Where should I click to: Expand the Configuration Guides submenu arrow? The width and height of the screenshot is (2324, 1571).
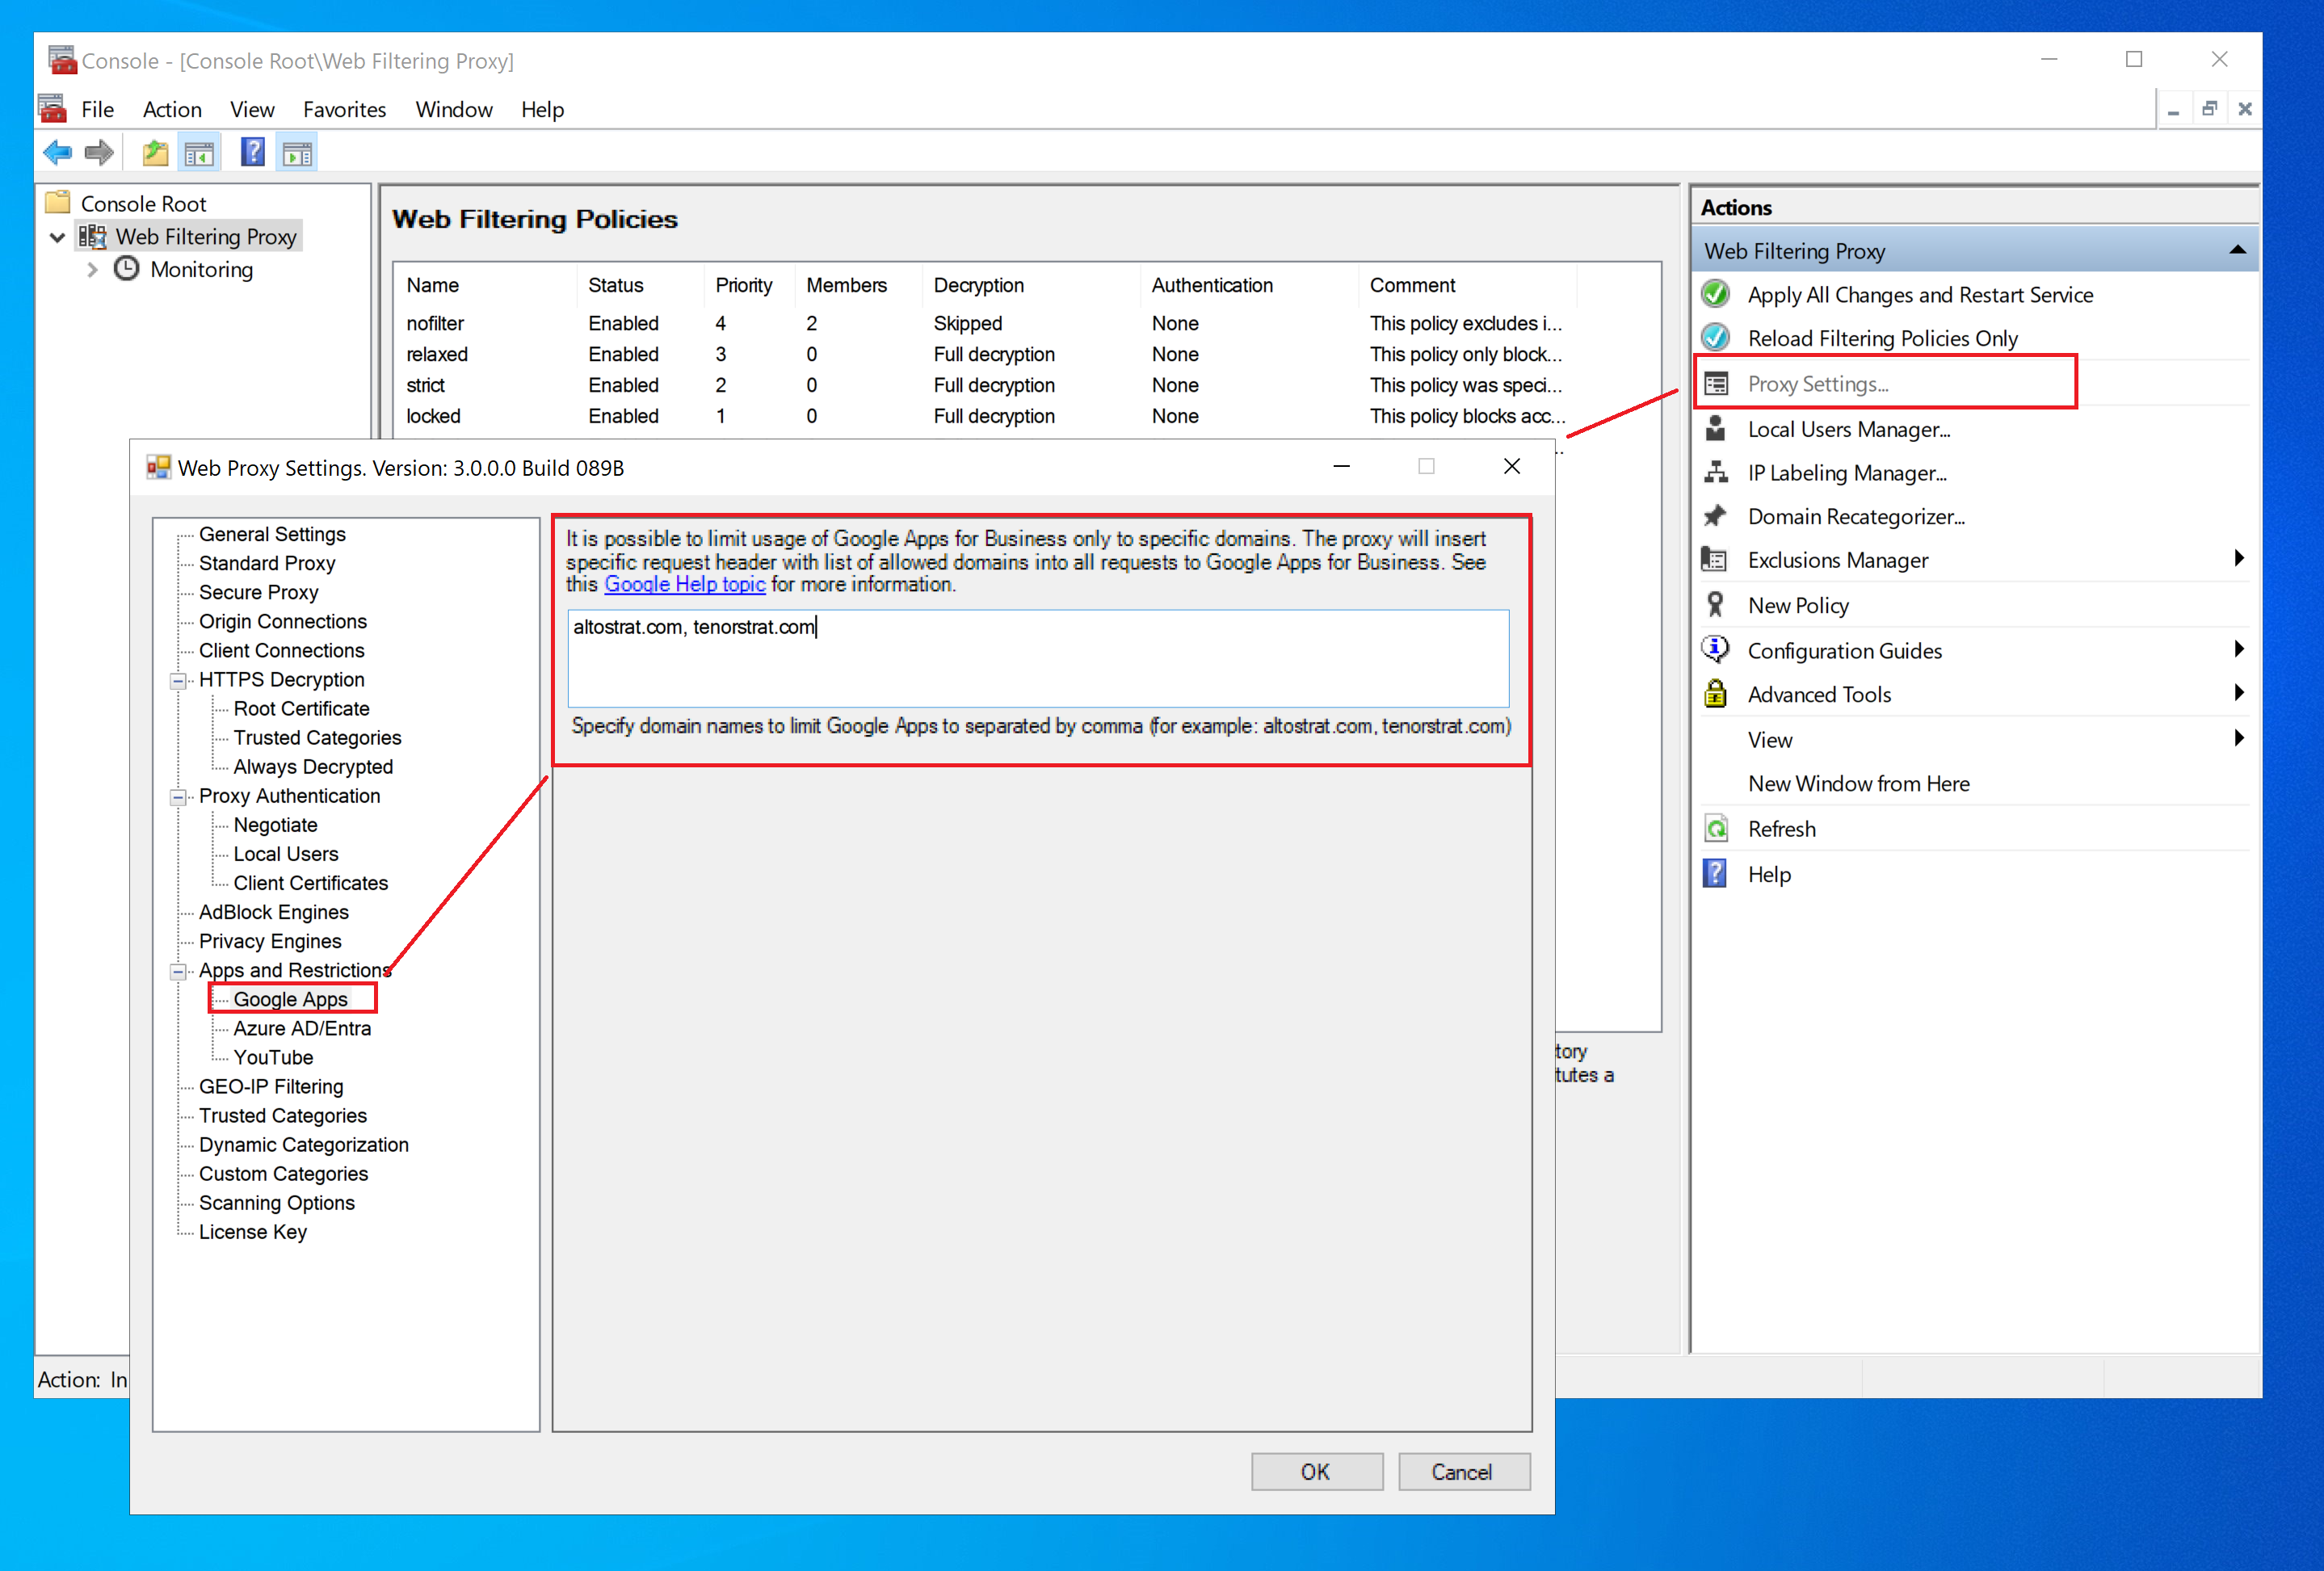(x=2239, y=649)
